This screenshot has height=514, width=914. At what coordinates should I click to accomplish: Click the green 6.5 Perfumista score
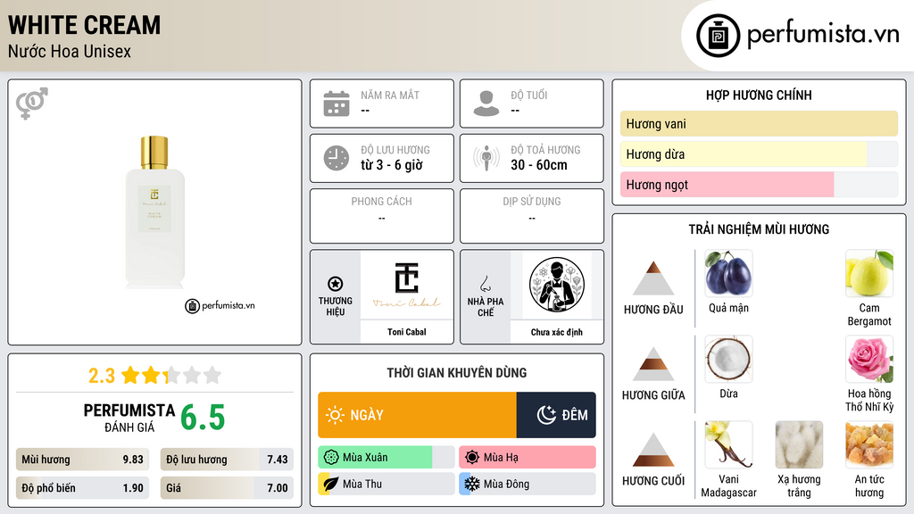pyautogui.click(x=203, y=418)
